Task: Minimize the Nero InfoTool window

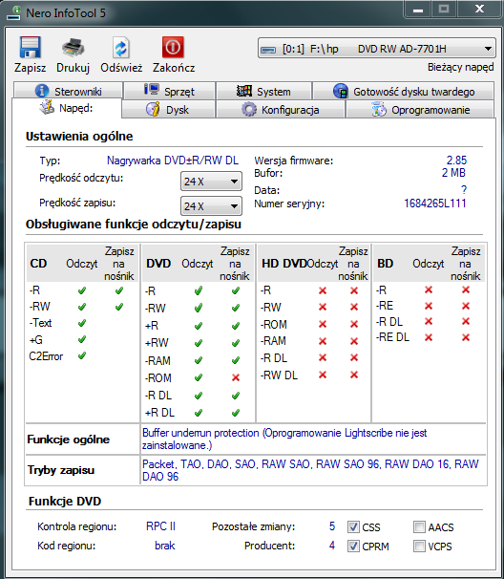Action: point(418,10)
